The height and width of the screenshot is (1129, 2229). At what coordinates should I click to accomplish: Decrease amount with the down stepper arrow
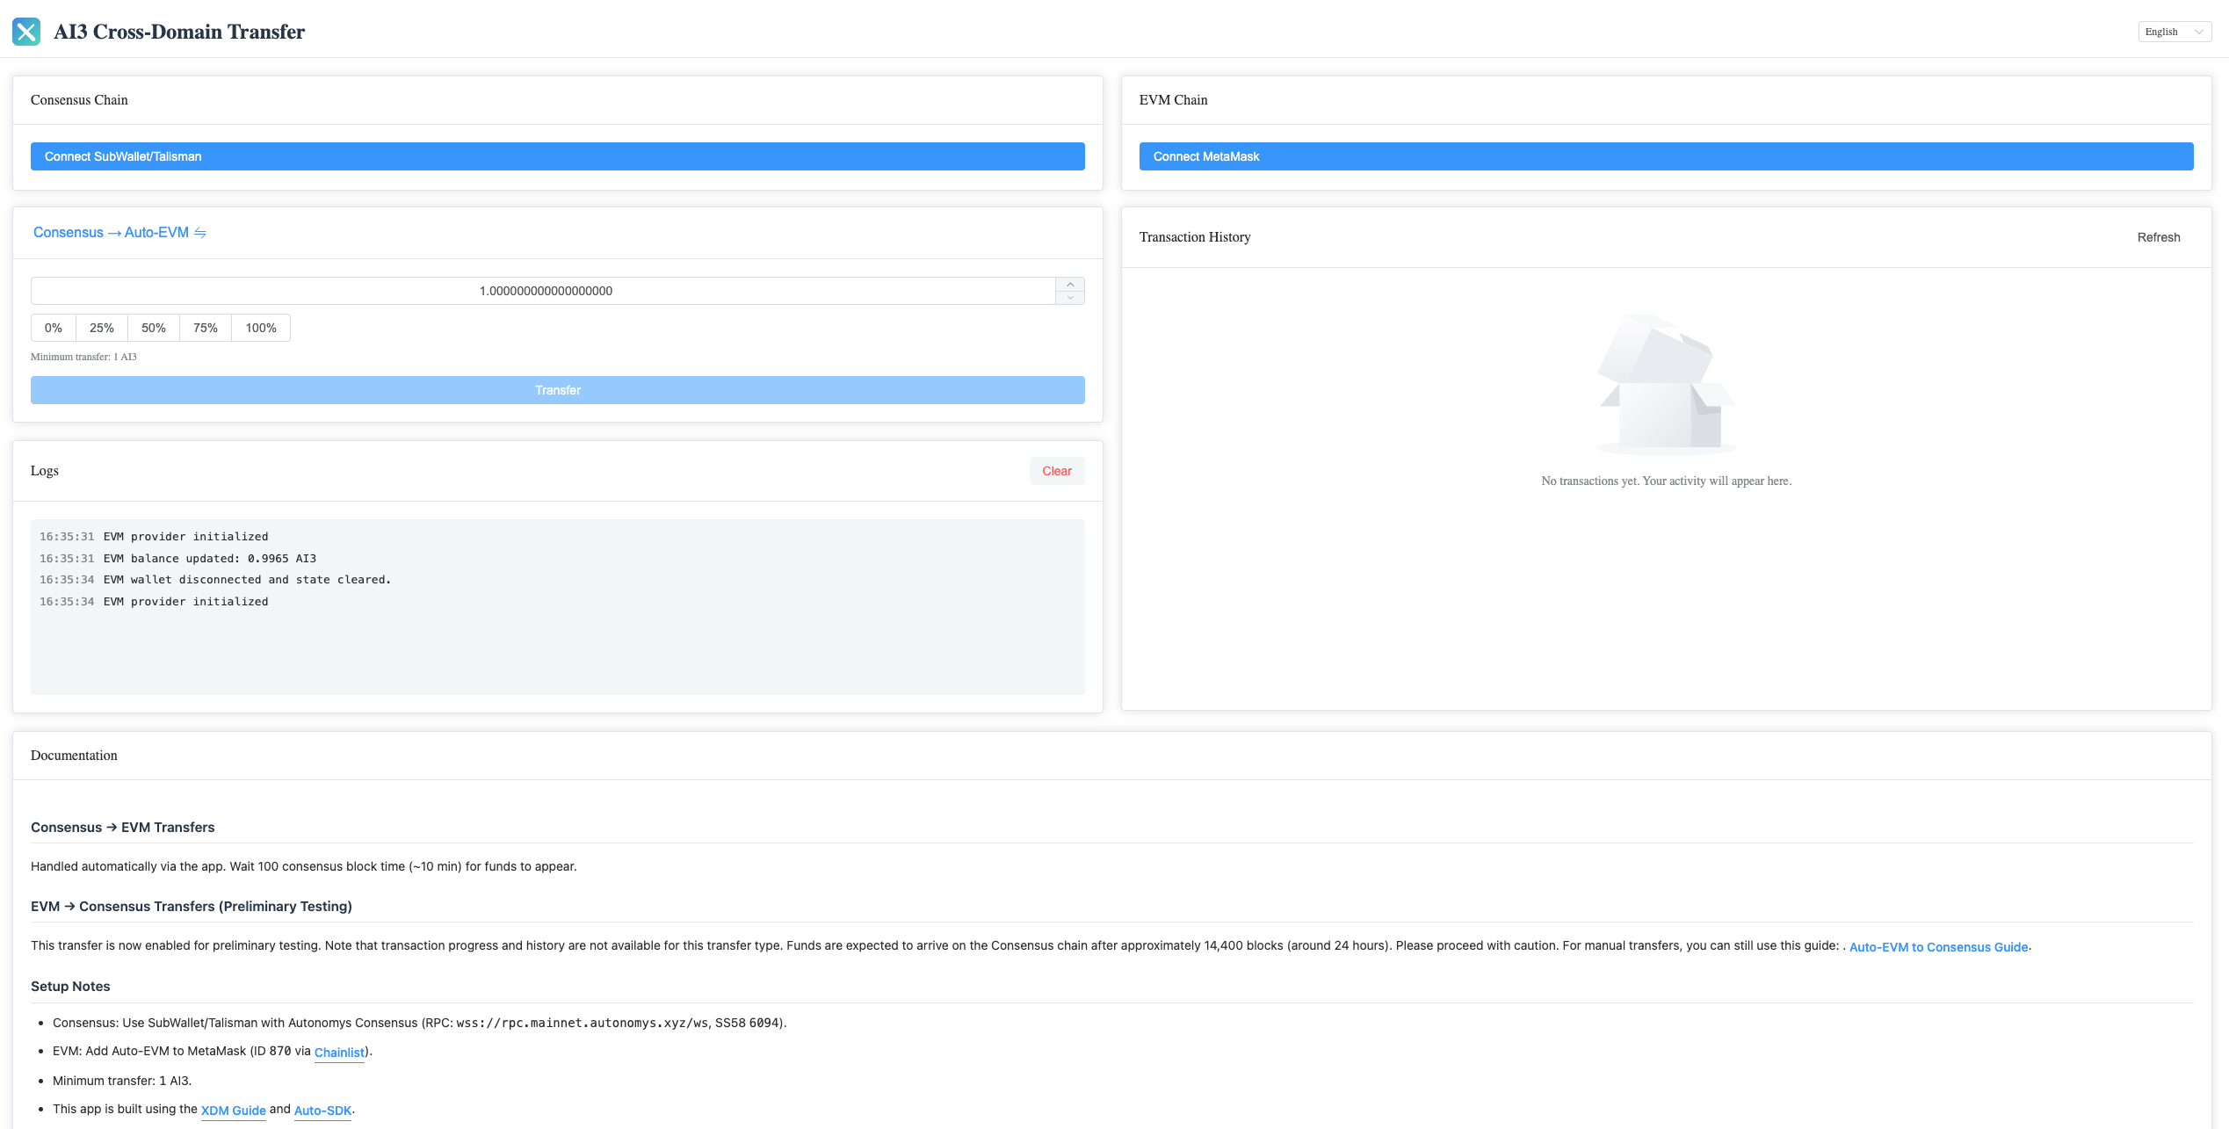[1069, 298]
